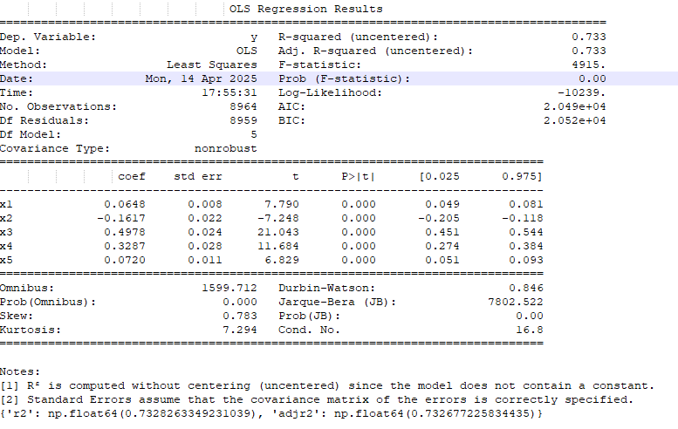Click the Omnibus value 1599.712
The image size is (678, 429).
pyautogui.click(x=229, y=288)
